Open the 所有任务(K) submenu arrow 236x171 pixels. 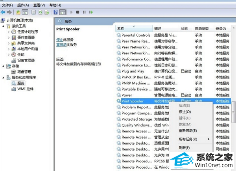coord(208,139)
